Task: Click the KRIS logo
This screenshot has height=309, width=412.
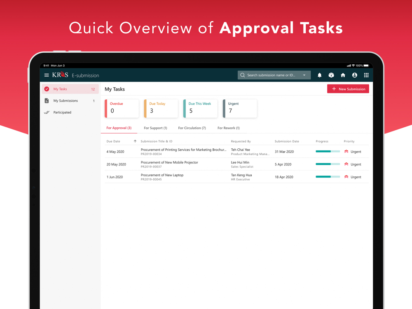Action: 60,75
